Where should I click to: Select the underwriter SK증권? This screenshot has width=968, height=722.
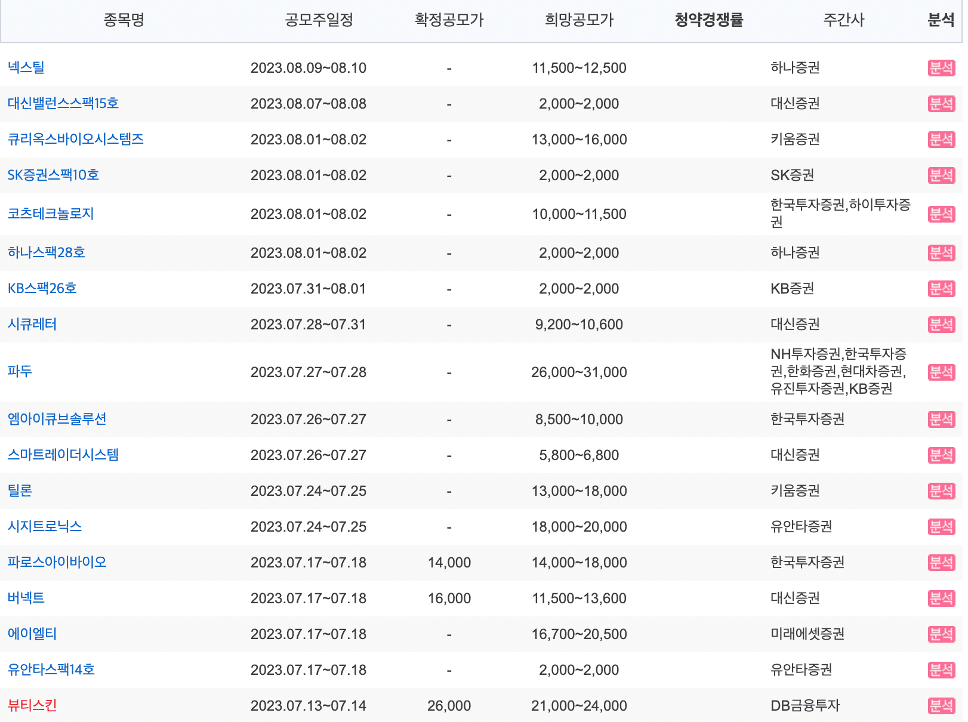[793, 175]
